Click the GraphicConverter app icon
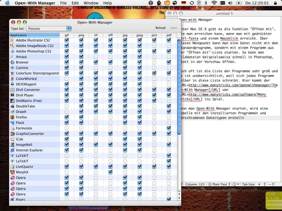 12,134
